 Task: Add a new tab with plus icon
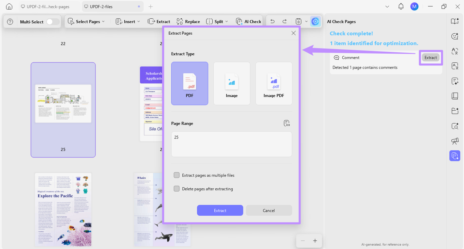click(151, 6)
